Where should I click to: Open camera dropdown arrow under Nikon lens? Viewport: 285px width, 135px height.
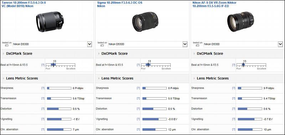click(280, 44)
